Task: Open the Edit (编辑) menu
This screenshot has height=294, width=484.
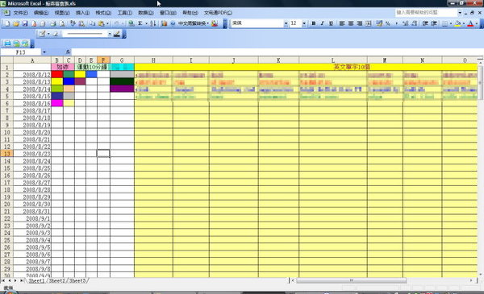Action: [x=41, y=13]
